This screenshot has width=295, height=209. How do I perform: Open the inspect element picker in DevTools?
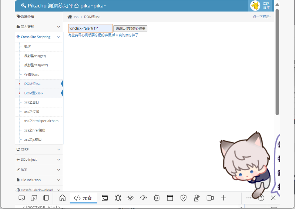(22, 198)
